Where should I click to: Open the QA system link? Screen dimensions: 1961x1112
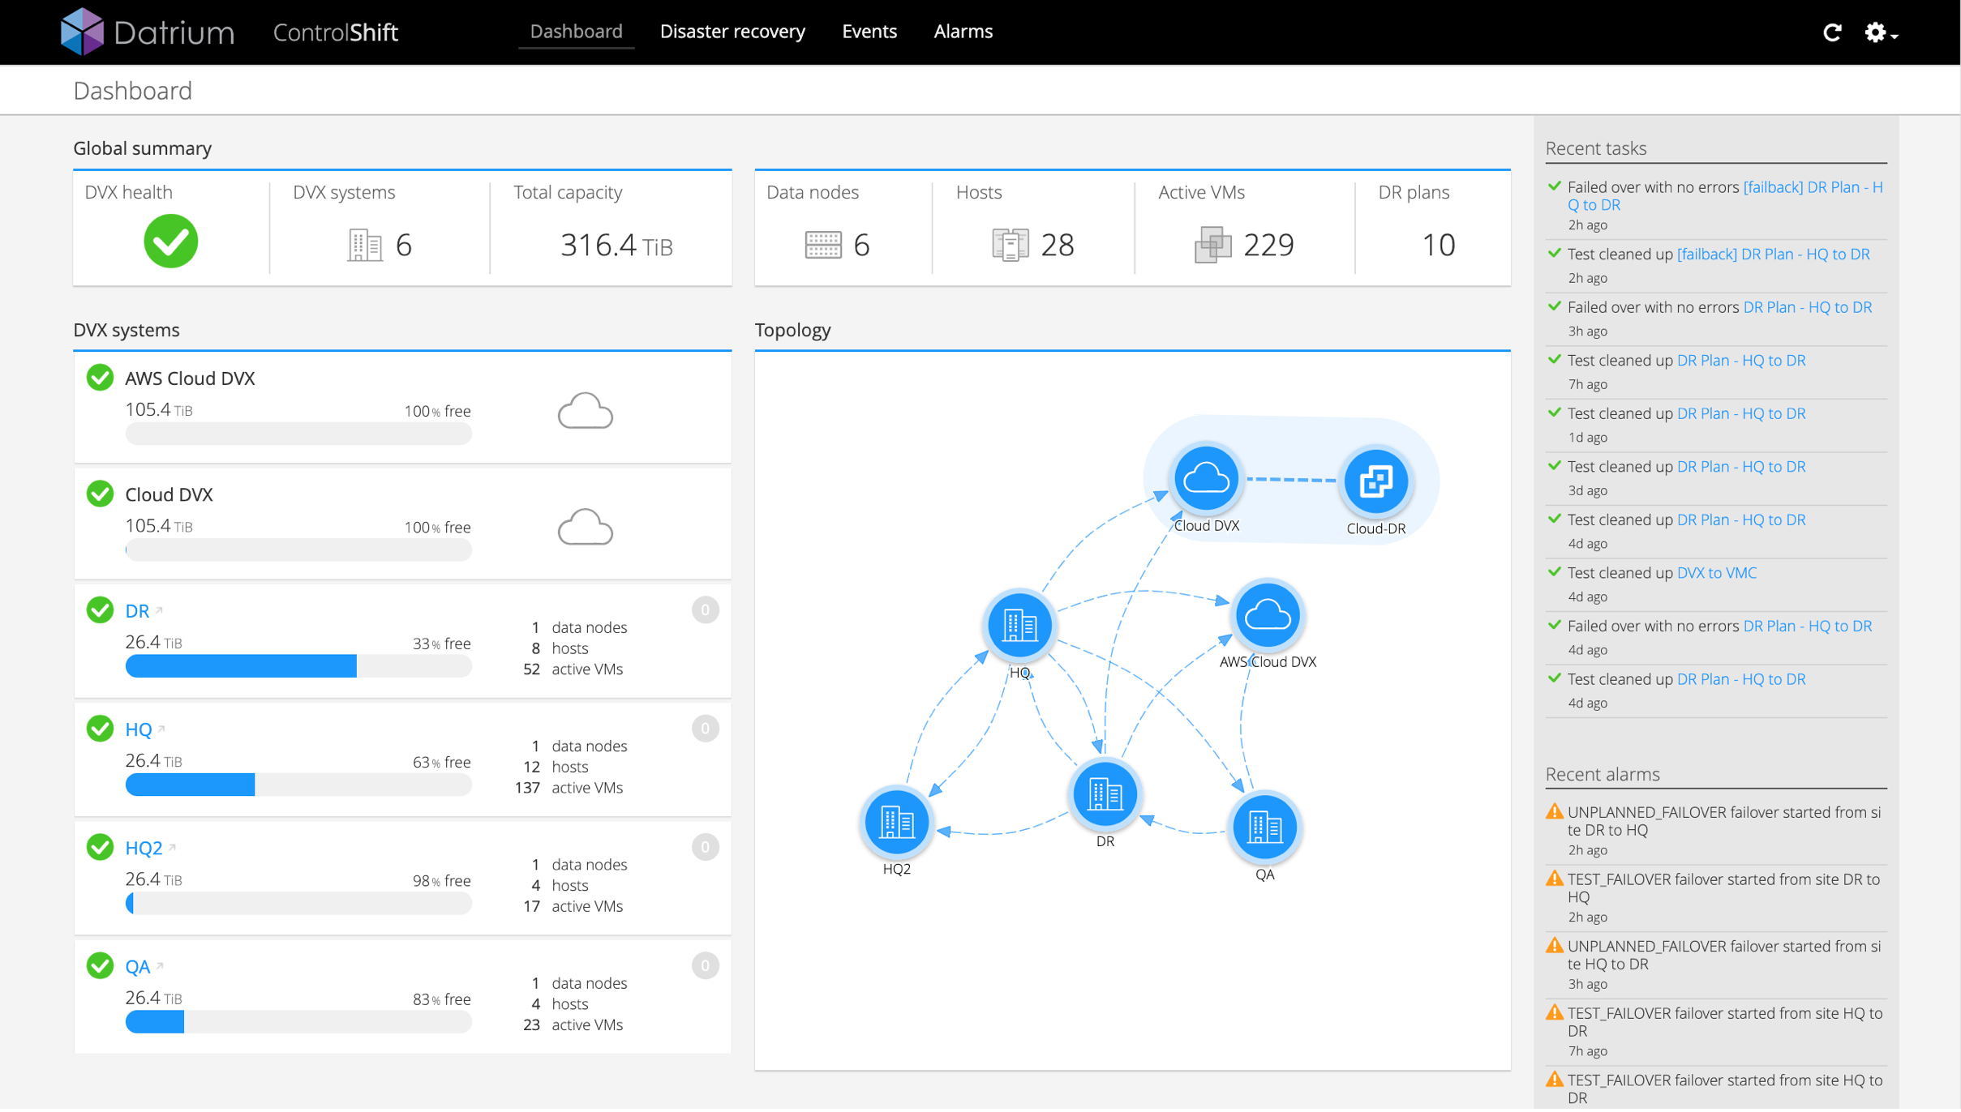click(138, 966)
